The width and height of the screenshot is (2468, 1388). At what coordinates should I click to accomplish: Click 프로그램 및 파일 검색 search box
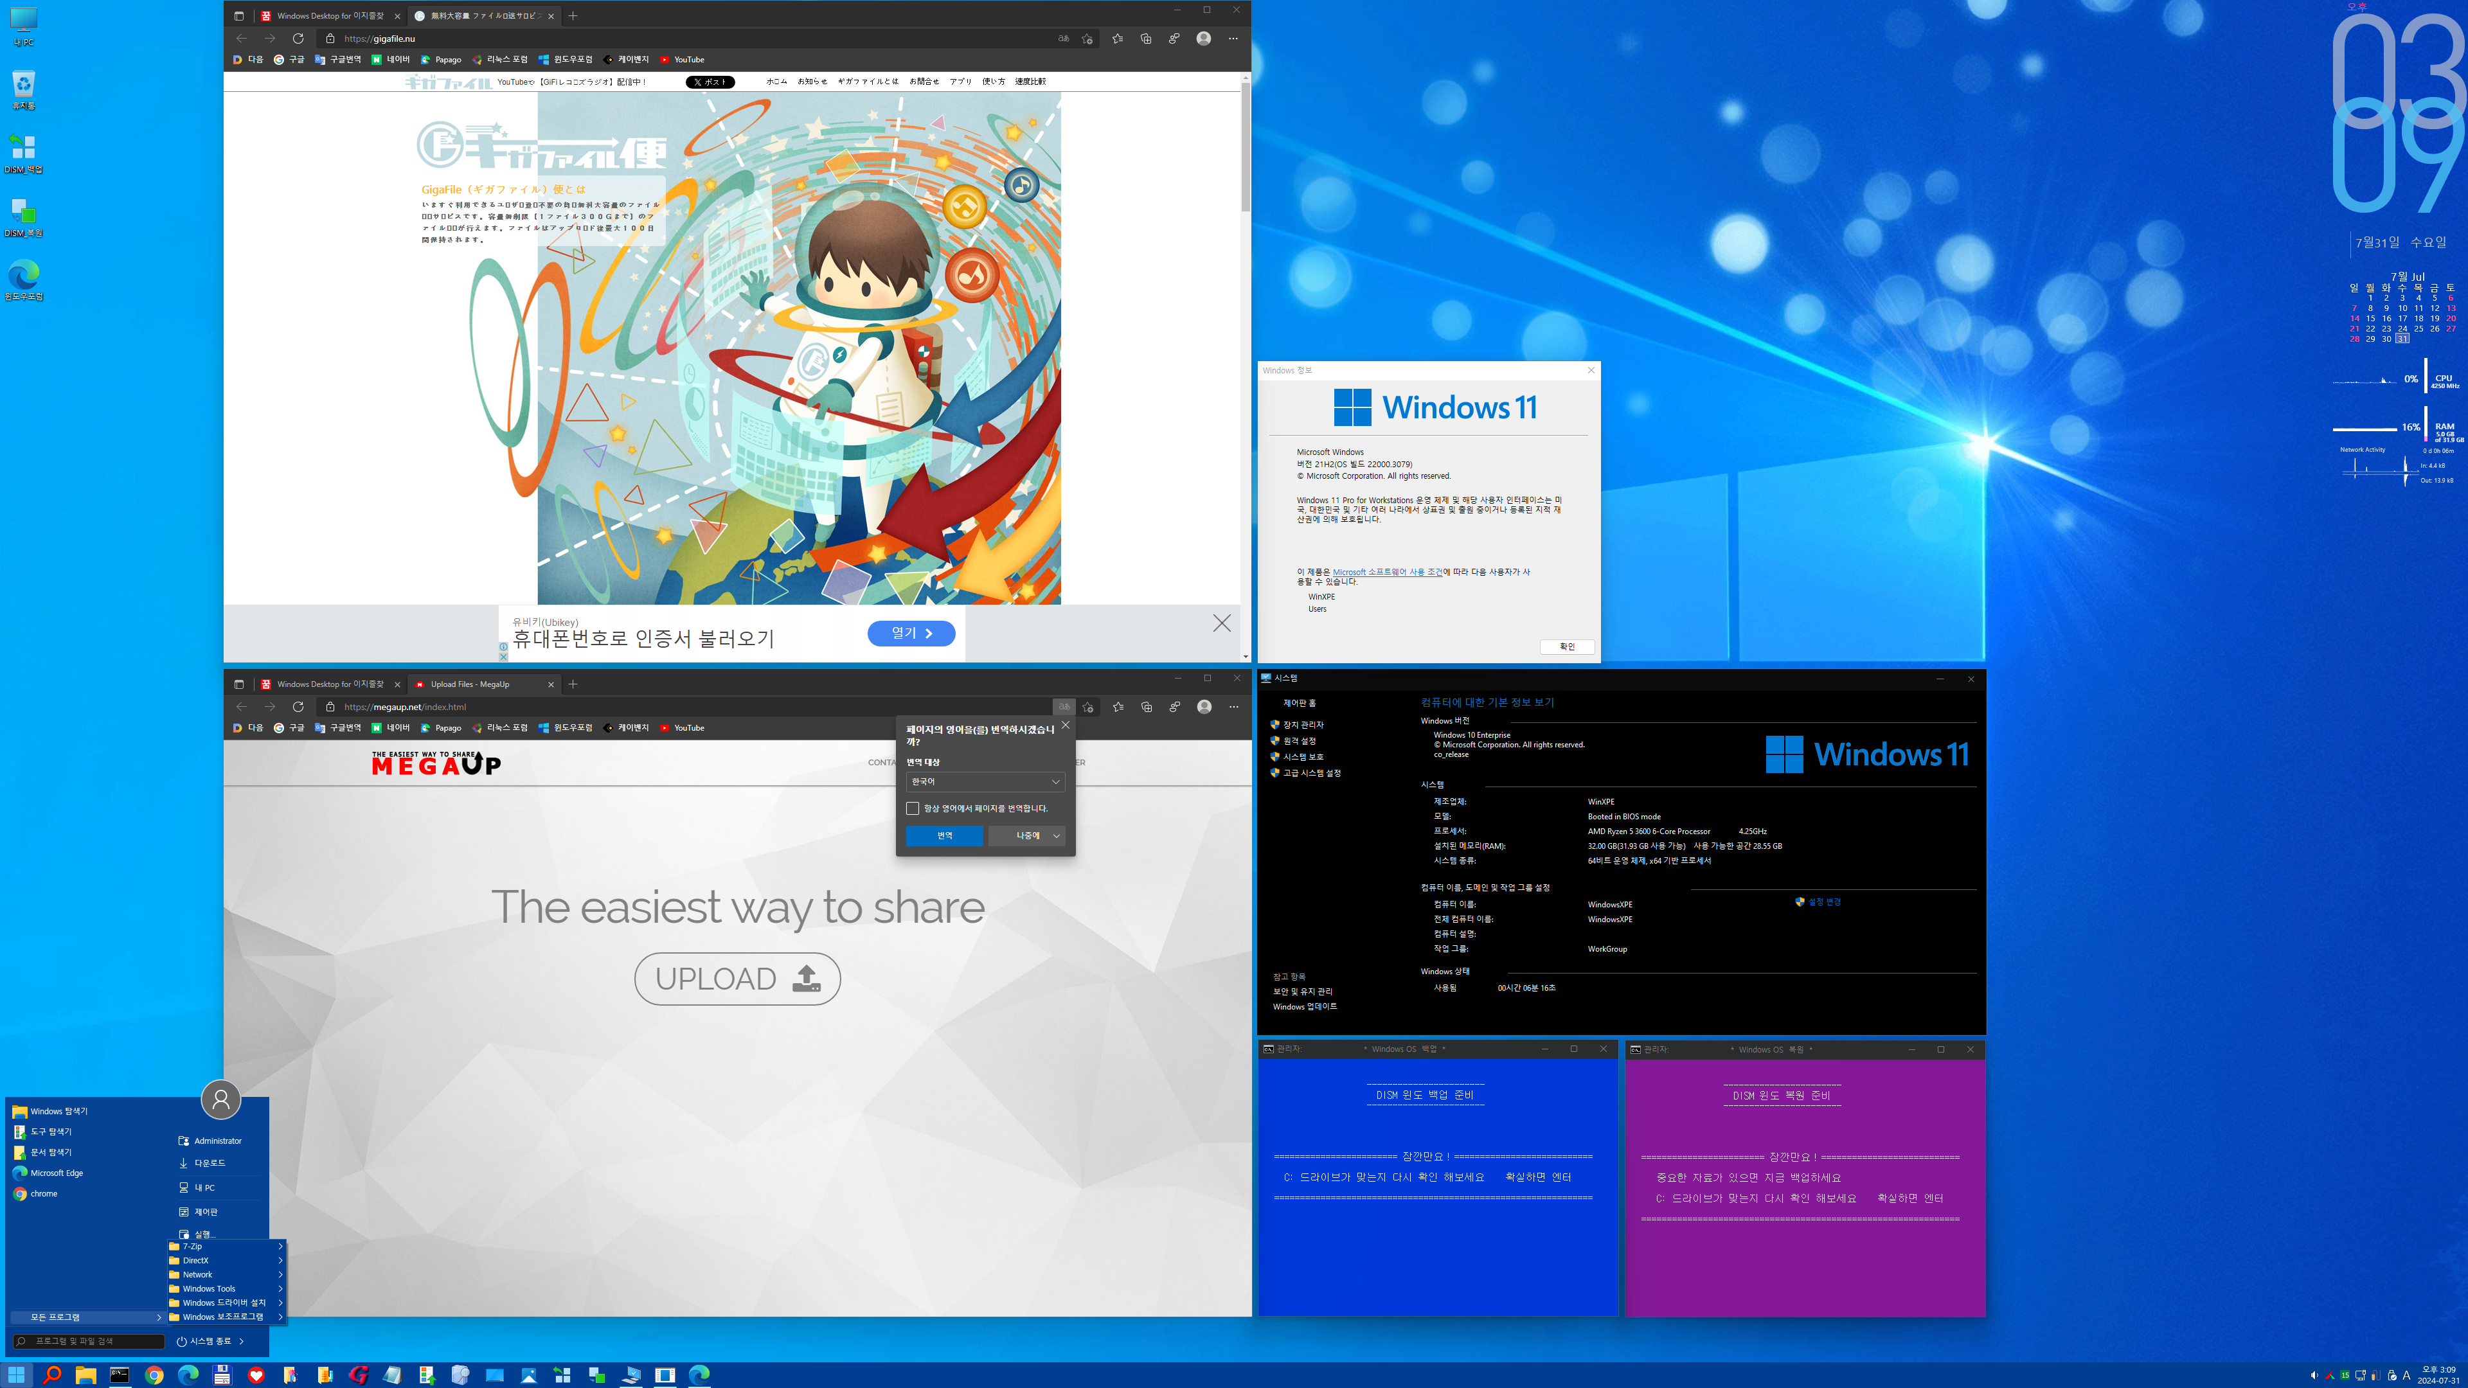pyautogui.click(x=89, y=1341)
